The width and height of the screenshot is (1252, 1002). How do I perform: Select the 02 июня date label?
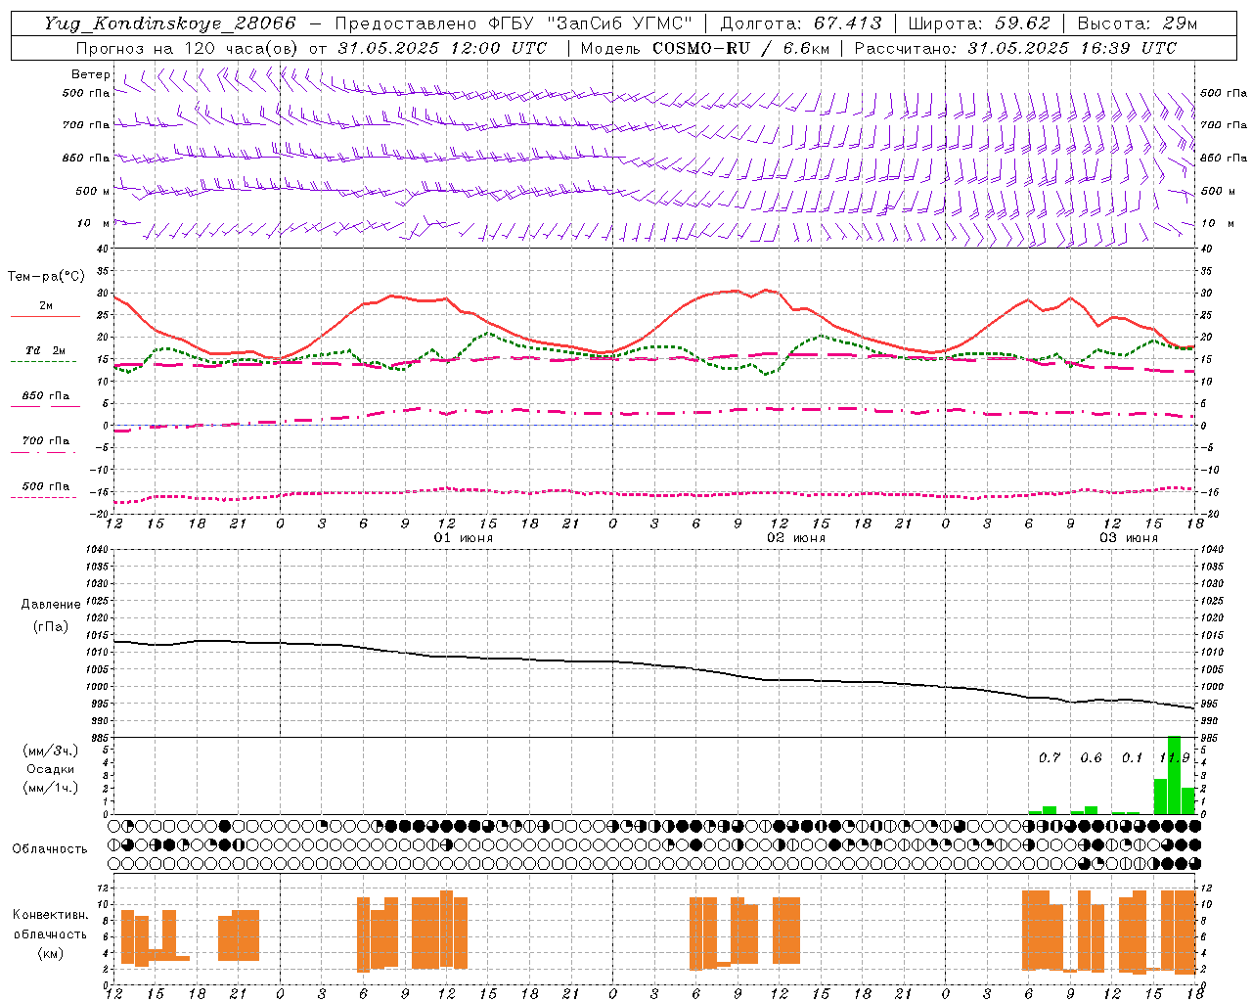click(796, 538)
